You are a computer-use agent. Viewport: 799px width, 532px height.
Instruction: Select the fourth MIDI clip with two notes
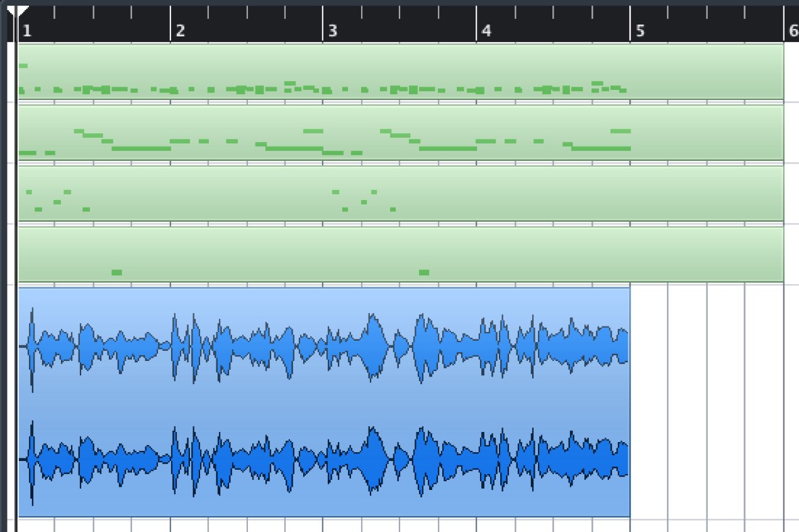click(401, 254)
